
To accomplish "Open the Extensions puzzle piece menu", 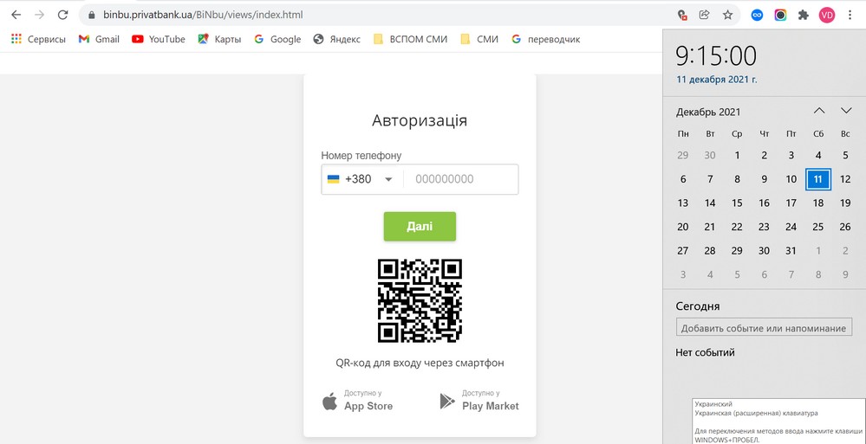I will 803,15.
